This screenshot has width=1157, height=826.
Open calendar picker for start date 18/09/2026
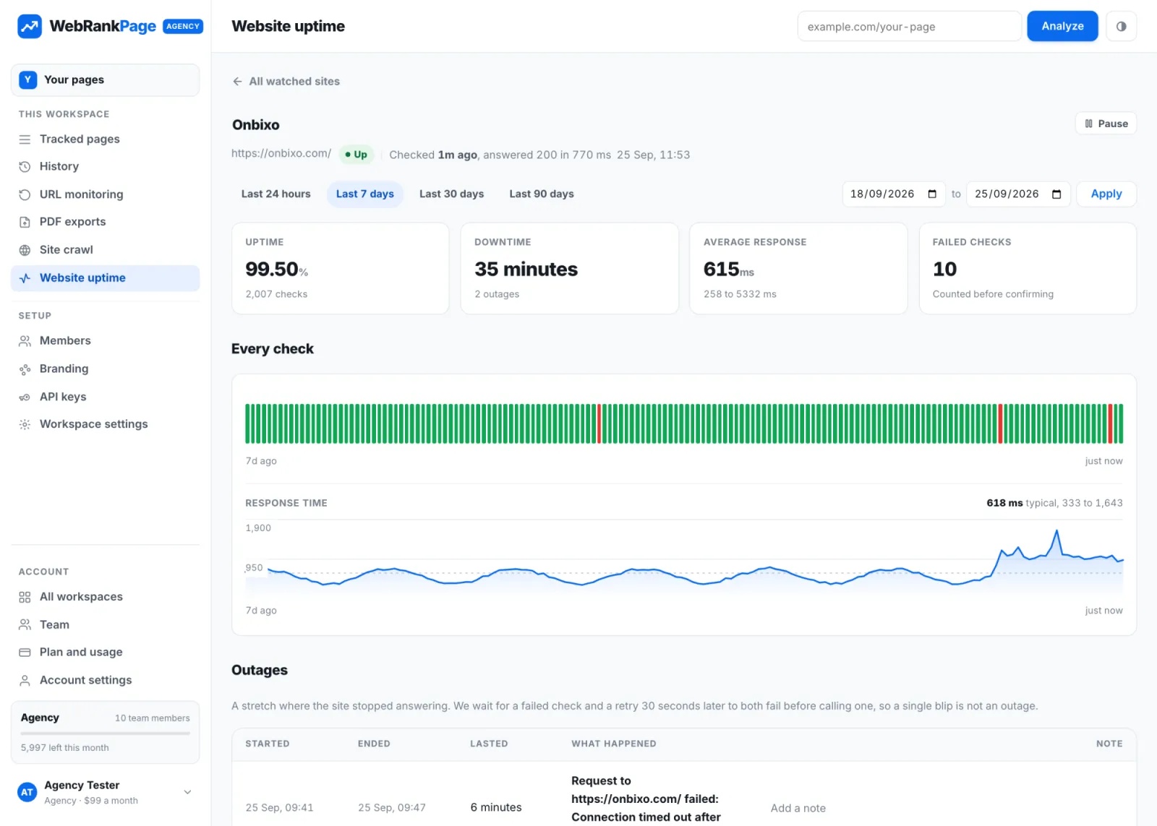point(932,194)
